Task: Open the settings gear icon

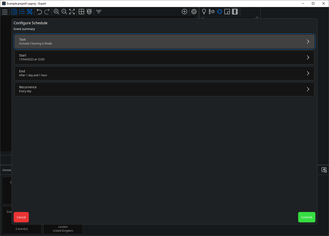Action: pos(194,12)
